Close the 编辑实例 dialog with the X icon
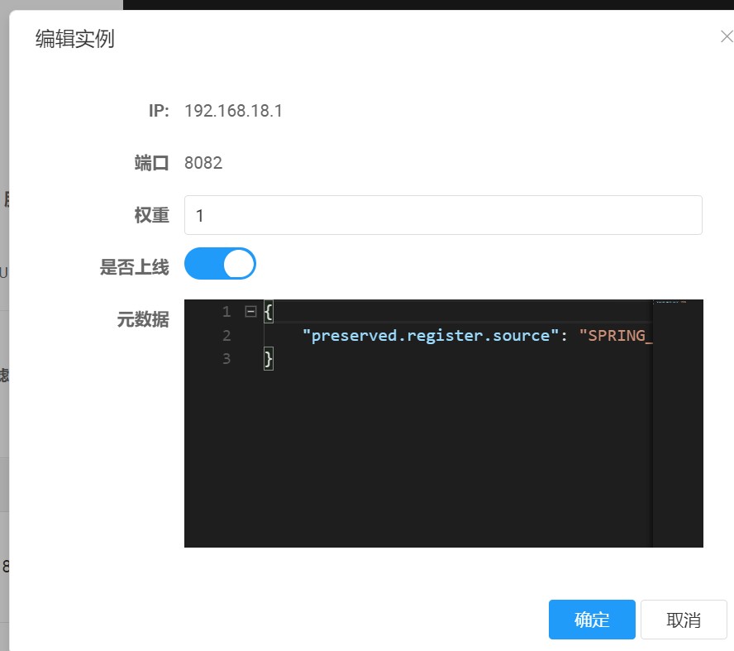 pyautogui.click(x=727, y=37)
